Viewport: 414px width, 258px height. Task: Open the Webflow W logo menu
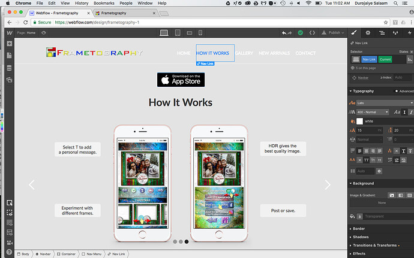point(9,33)
